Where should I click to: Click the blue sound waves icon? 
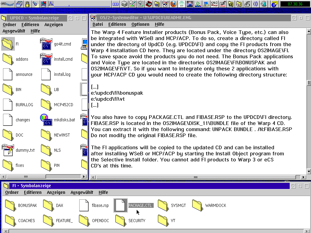(255, 4)
